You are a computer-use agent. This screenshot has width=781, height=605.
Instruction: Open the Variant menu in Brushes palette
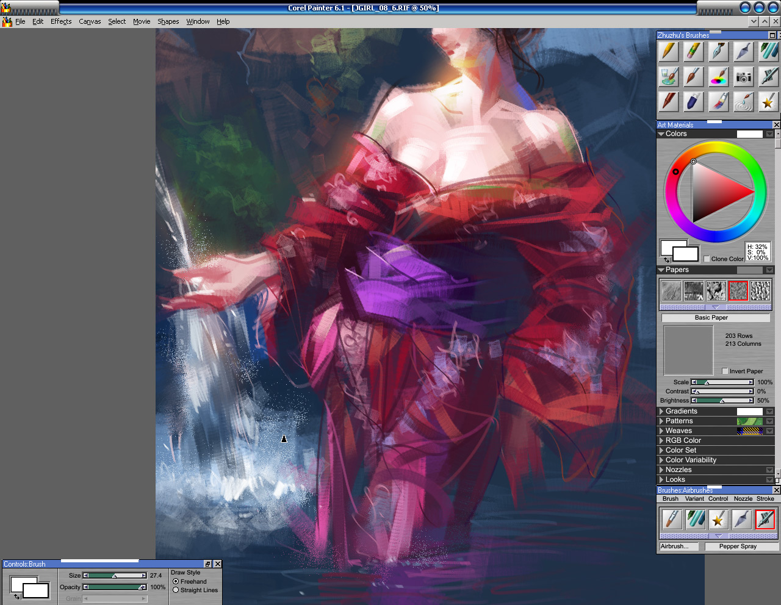[694, 499]
